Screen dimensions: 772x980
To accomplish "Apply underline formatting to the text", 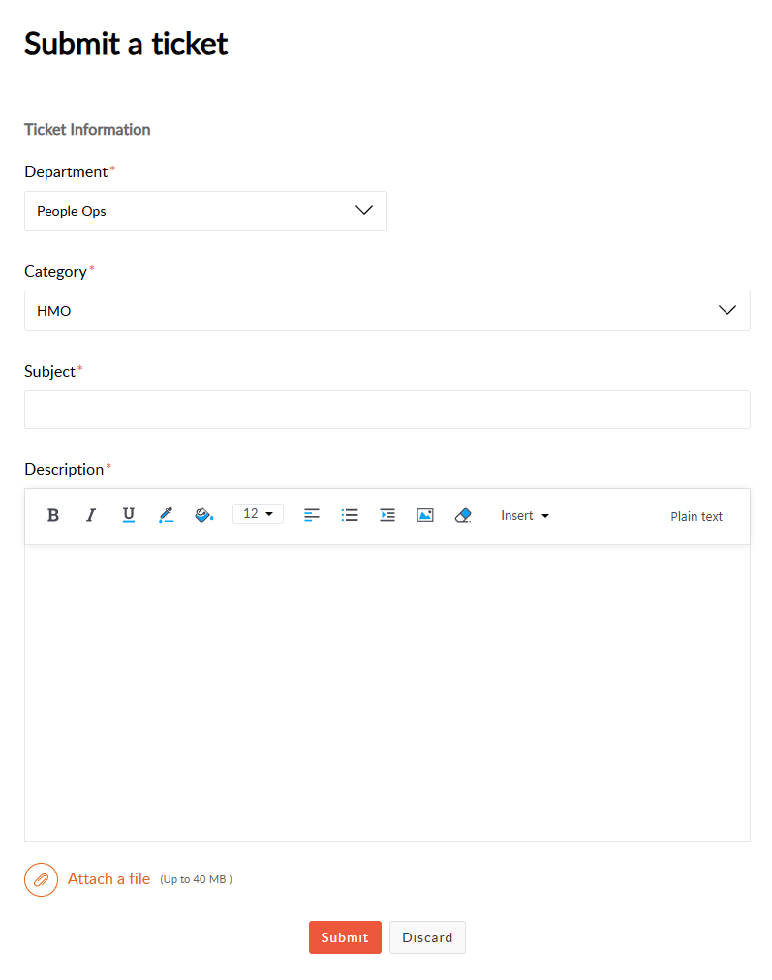I will [x=129, y=515].
